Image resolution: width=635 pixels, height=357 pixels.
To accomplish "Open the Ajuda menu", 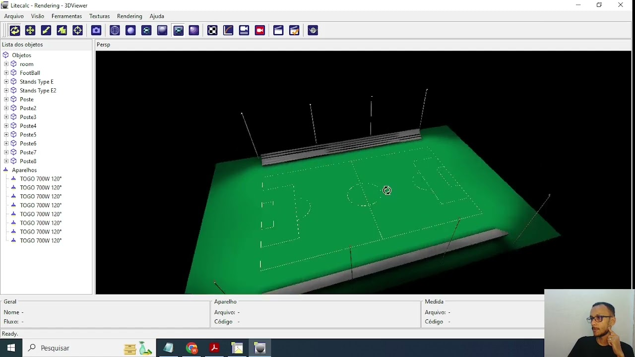I will coord(157,16).
